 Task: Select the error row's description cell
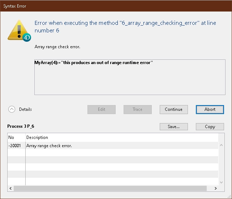click(108, 146)
